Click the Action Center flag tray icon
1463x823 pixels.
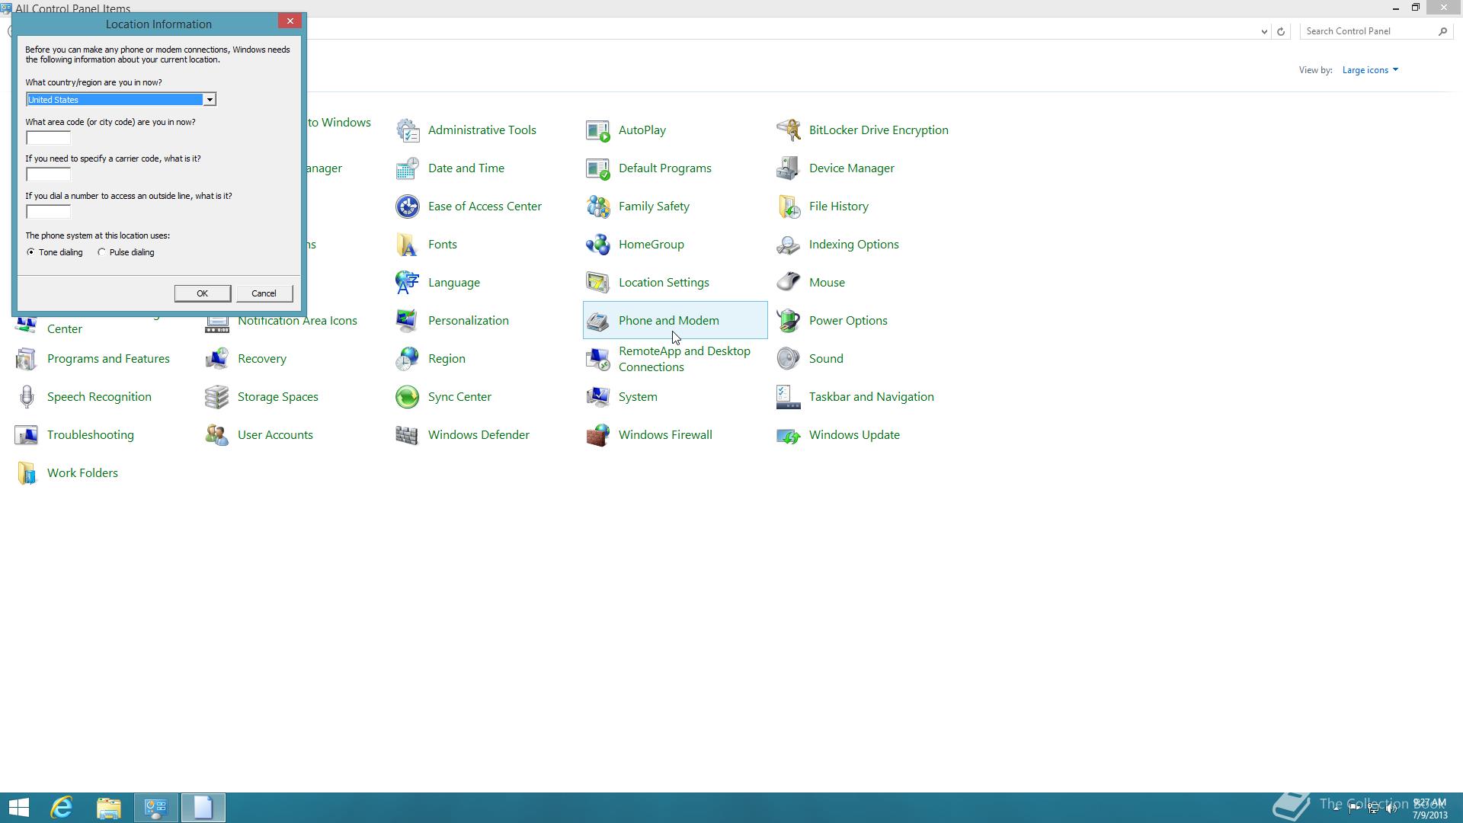(1354, 809)
